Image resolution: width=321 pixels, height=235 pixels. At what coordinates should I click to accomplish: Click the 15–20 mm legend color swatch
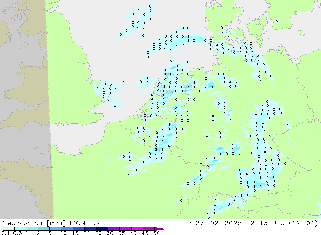tap(79, 229)
